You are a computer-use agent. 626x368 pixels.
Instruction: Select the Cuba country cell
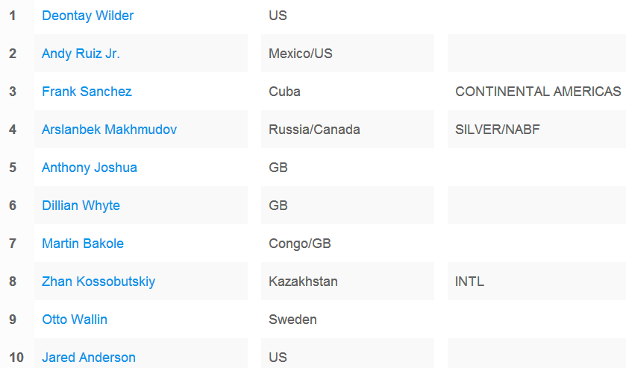point(348,92)
